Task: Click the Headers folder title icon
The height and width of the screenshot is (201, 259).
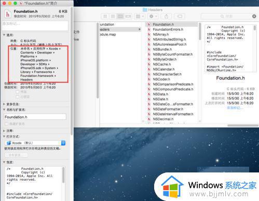Action: pos(145,10)
